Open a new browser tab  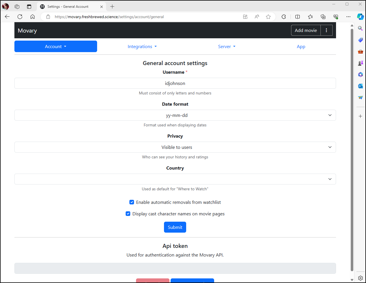[x=112, y=6]
